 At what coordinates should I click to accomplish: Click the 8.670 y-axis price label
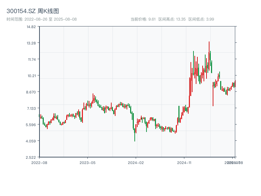tap(31, 92)
